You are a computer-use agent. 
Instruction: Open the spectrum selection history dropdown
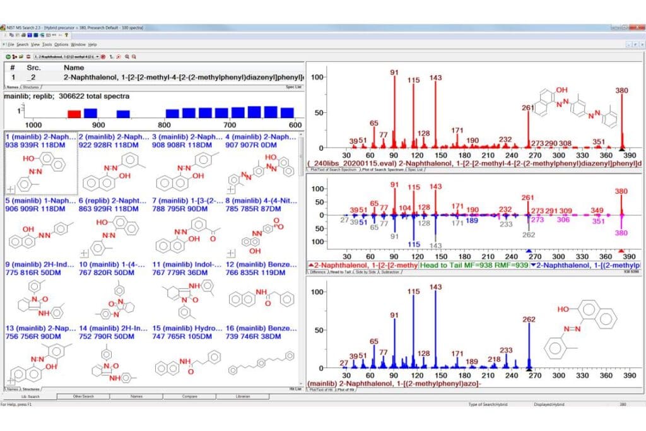click(x=97, y=57)
